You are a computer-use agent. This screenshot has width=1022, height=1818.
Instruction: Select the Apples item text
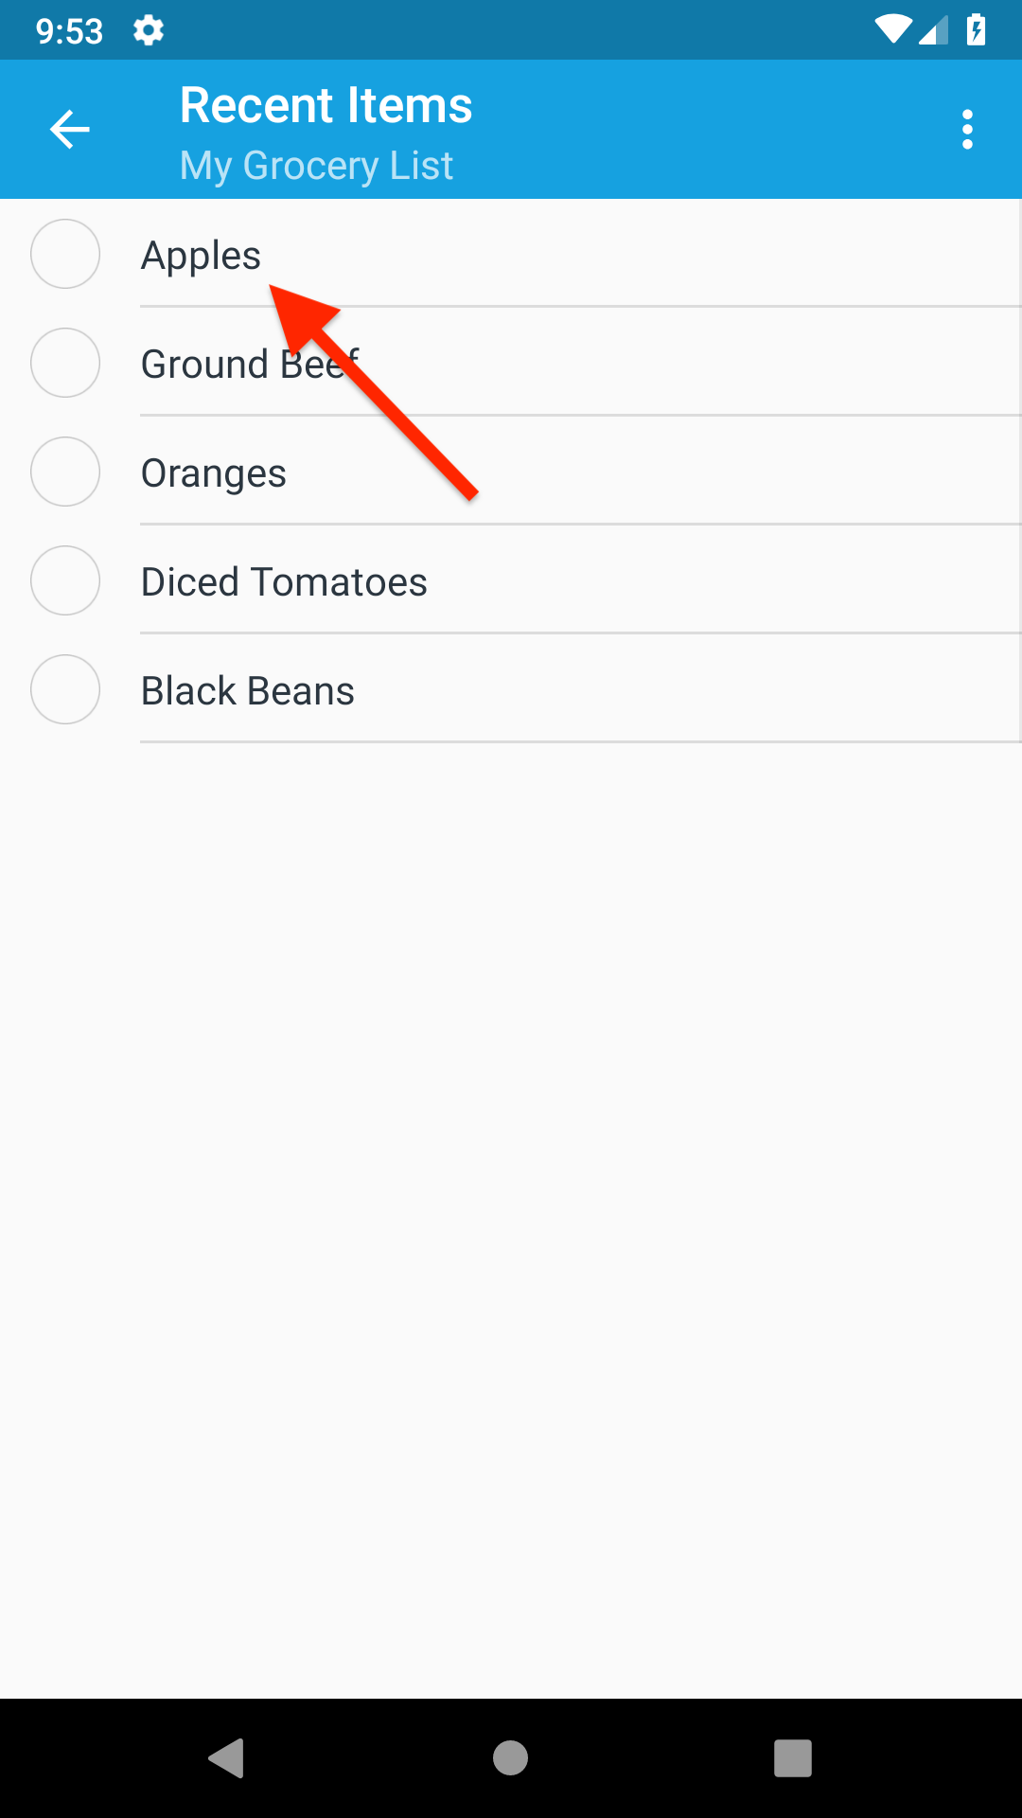tap(201, 256)
